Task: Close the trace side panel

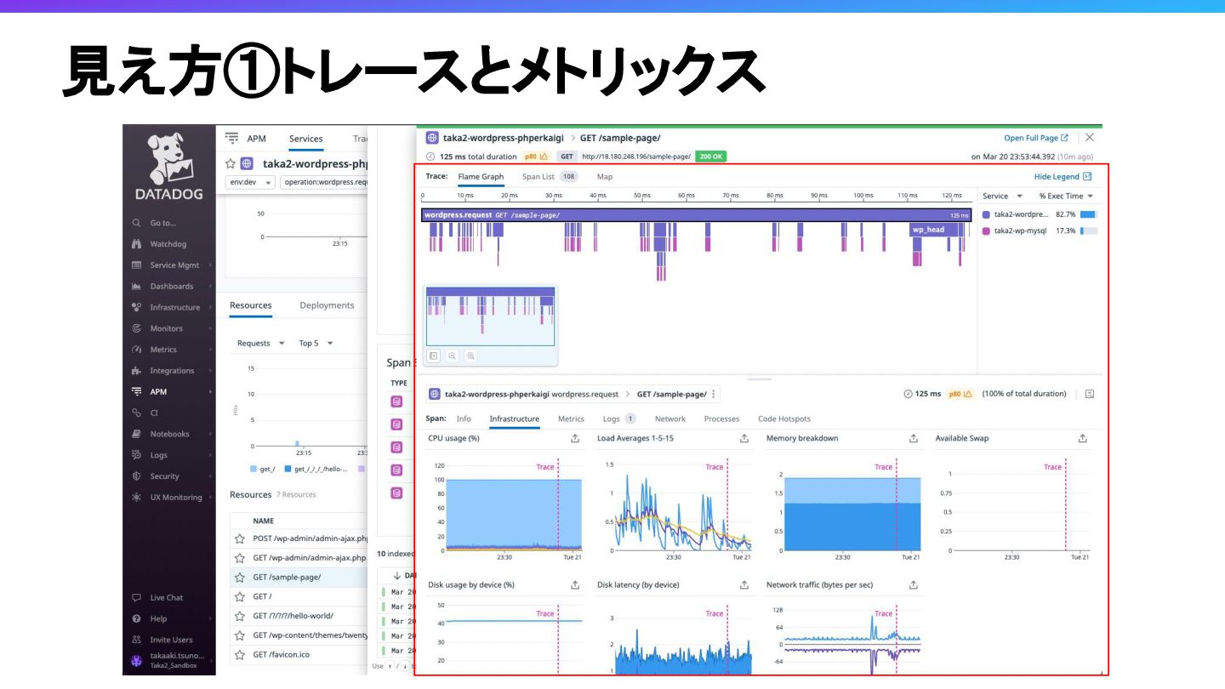Action: point(1089,137)
